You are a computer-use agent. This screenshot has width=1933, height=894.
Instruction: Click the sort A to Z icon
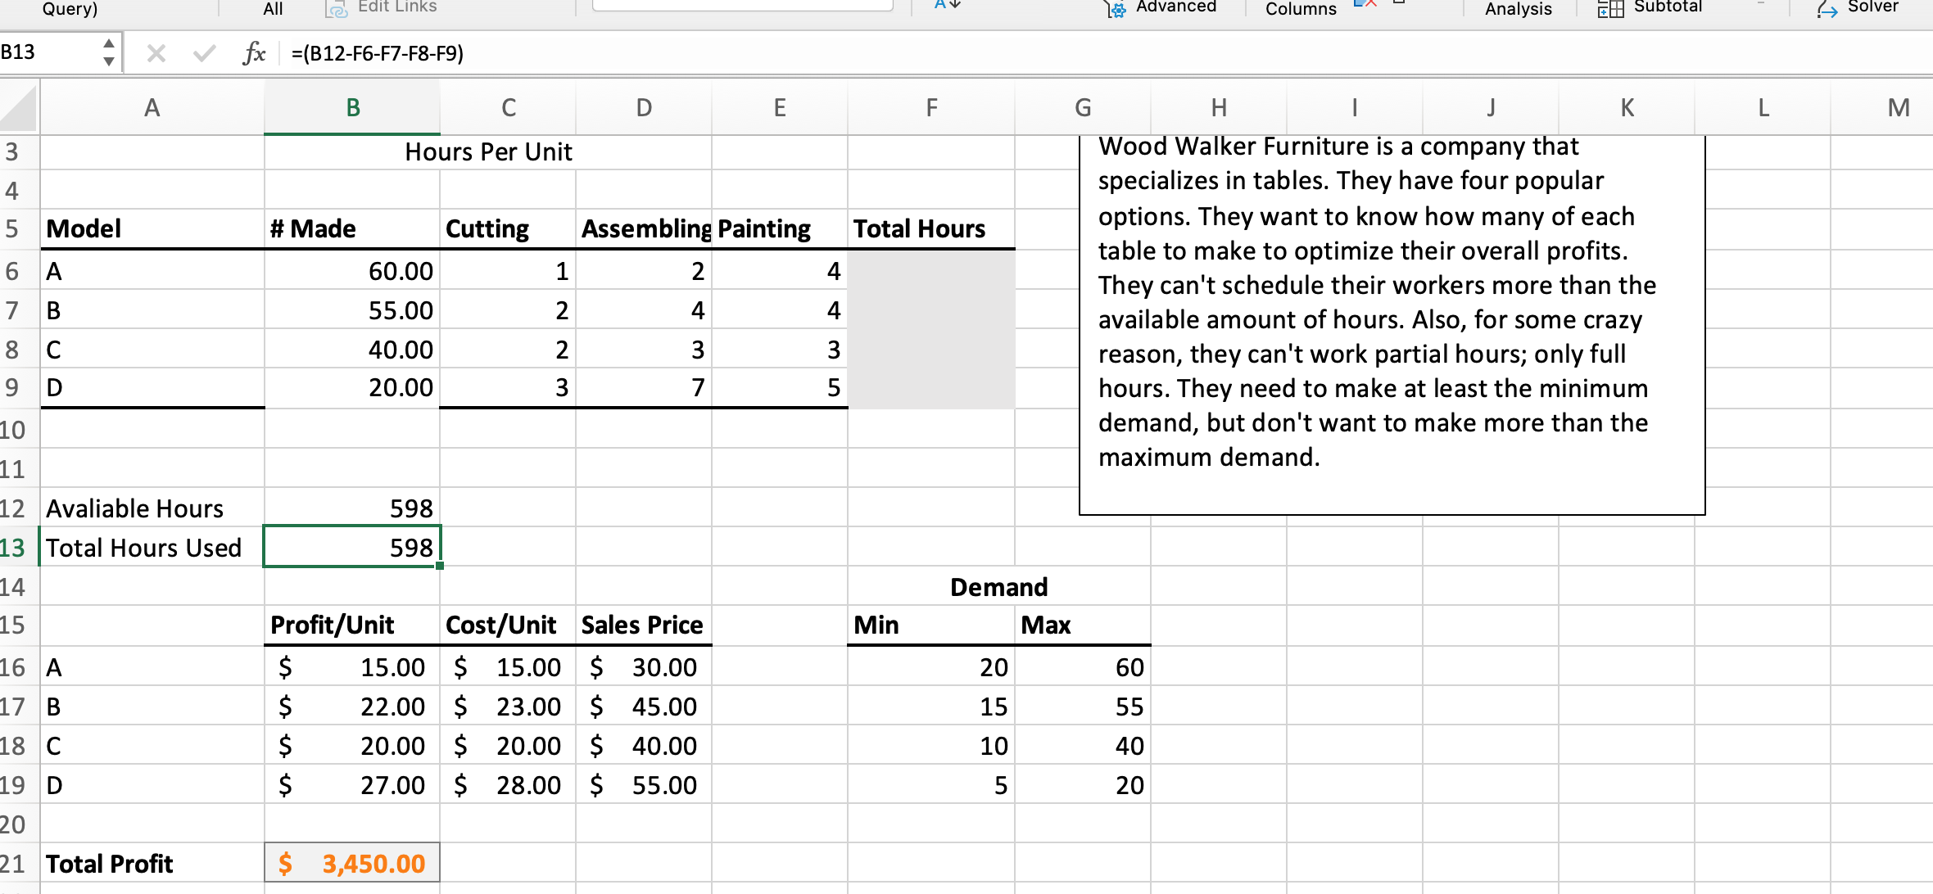pos(948,5)
